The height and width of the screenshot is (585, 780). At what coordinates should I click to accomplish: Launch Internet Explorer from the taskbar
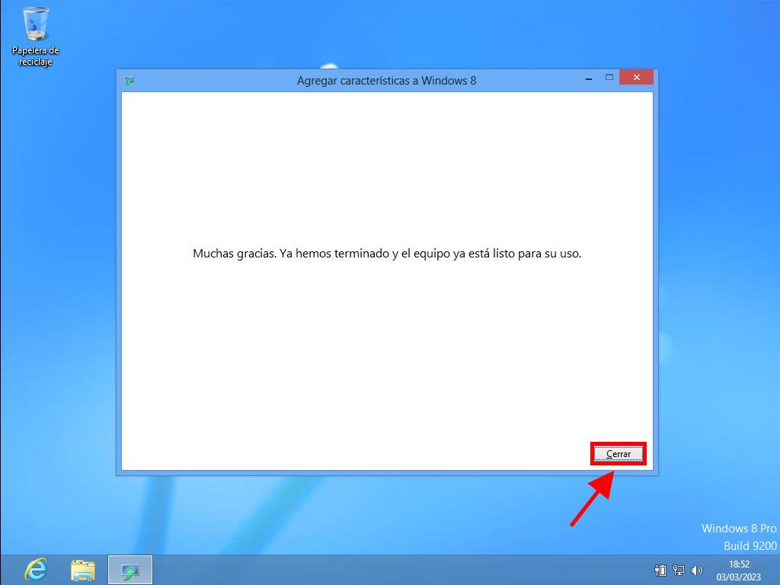click(36, 570)
